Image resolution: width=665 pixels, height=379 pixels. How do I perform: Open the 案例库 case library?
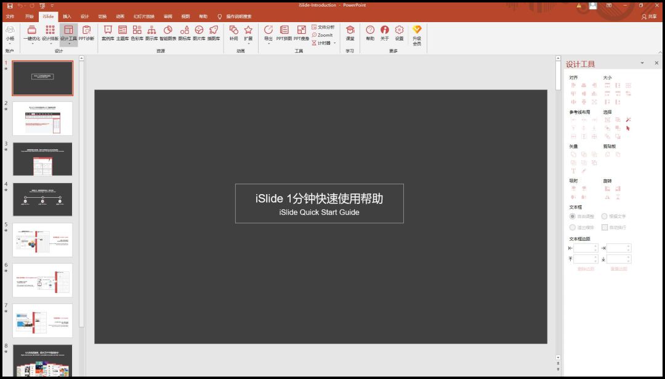108,33
